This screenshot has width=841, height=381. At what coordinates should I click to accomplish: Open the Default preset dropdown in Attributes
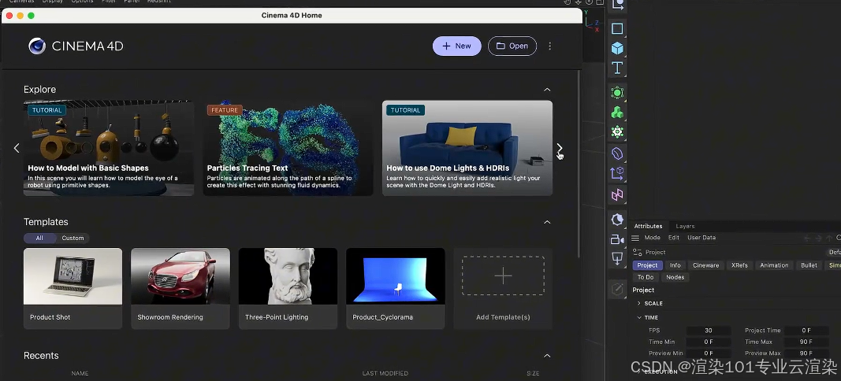coord(834,253)
